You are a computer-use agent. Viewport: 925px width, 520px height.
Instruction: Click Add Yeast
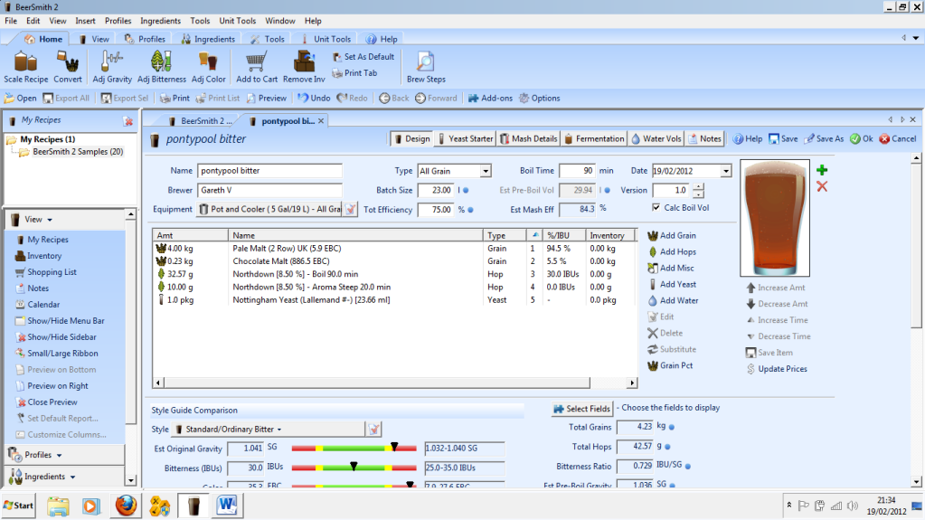pyautogui.click(x=671, y=285)
